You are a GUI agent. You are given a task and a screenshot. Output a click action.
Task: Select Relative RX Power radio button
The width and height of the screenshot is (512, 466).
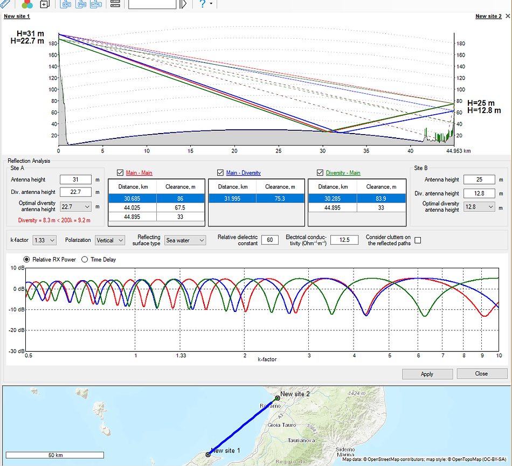tap(26, 260)
